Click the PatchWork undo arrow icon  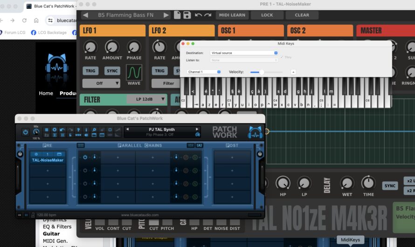[x=62, y=130]
